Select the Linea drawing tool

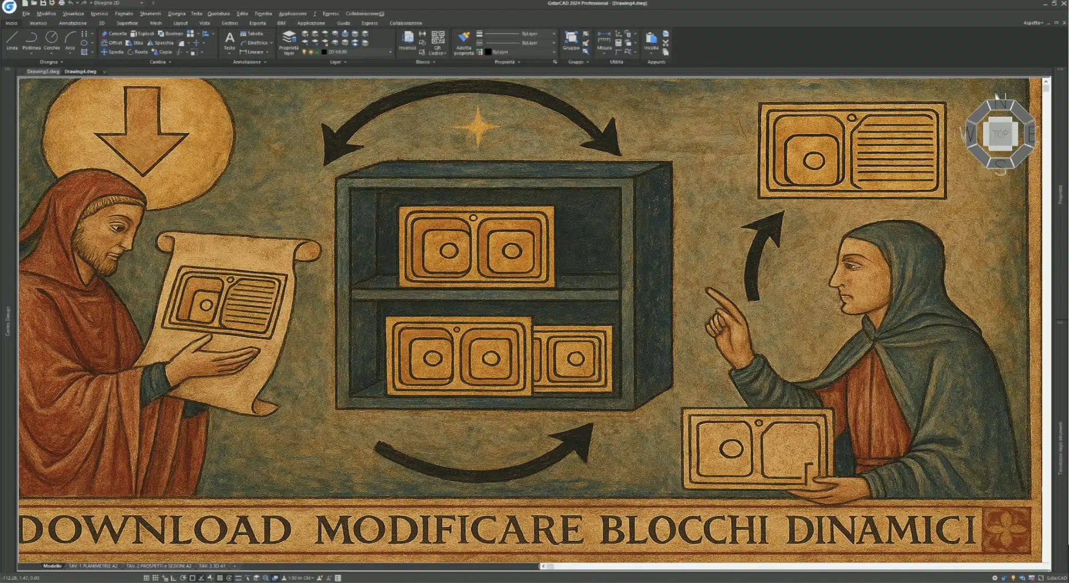(x=12, y=41)
